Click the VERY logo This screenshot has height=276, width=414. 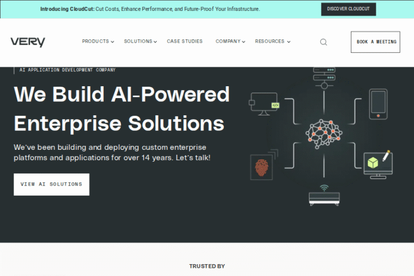tap(27, 42)
